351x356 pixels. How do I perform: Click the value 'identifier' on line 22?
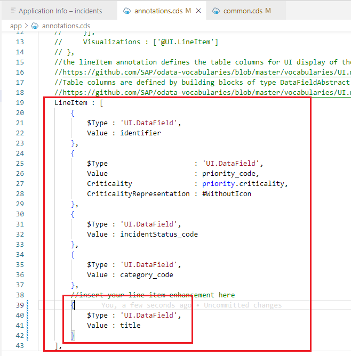[x=140, y=133]
